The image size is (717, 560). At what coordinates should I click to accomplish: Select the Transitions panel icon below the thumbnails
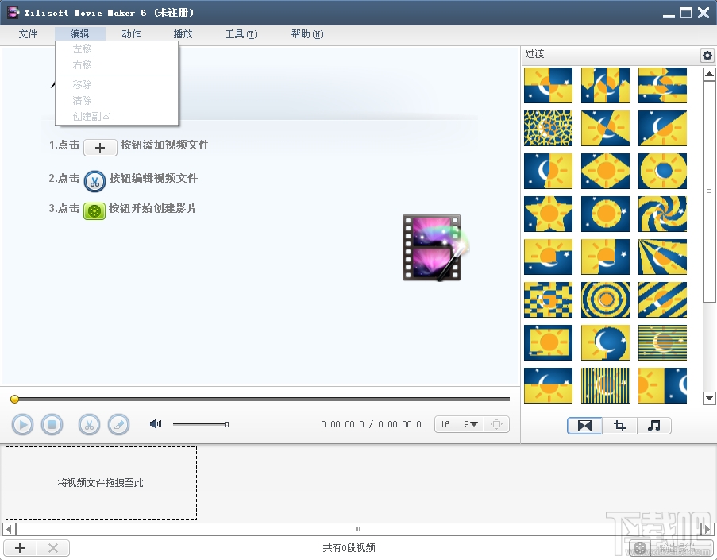tap(584, 426)
